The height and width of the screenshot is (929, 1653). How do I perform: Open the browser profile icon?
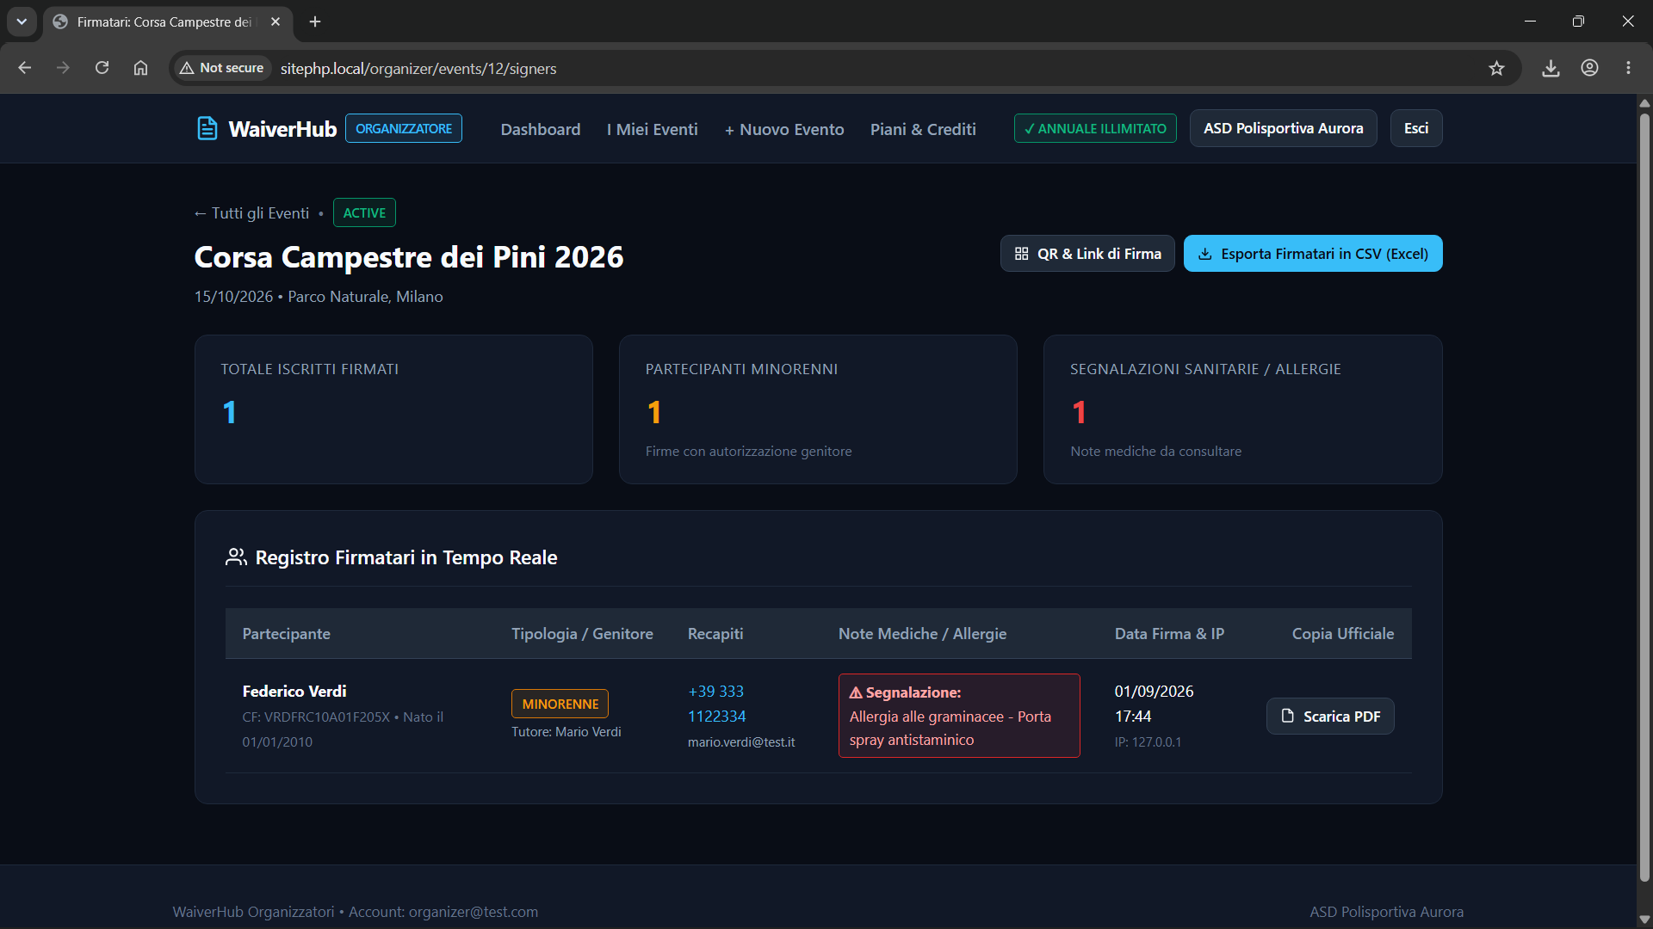click(x=1589, y=68)
